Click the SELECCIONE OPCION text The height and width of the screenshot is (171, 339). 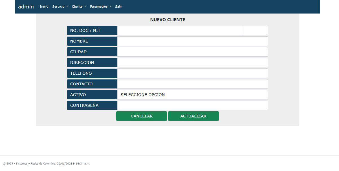point(142,95)
